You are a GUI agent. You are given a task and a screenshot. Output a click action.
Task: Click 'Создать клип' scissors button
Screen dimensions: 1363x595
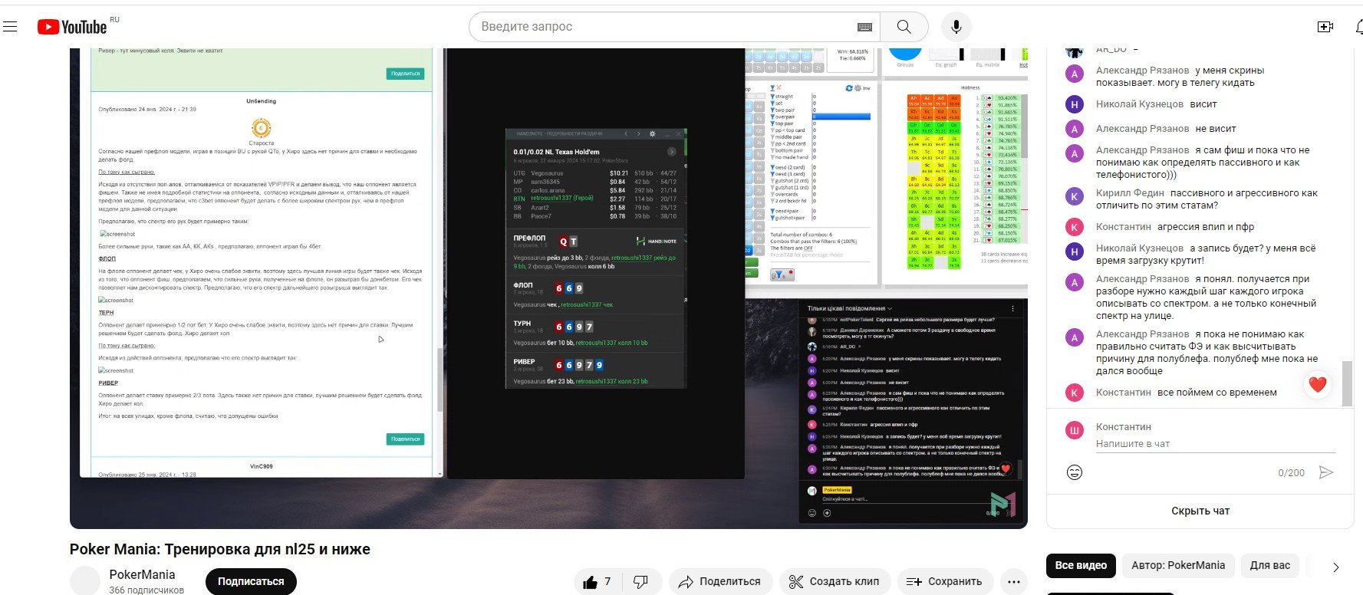coord(835,582)
